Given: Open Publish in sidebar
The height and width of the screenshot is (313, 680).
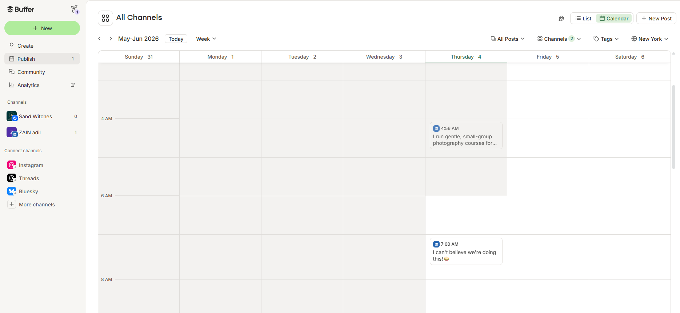Looking at the screenshot, I should tap(42, 59).
